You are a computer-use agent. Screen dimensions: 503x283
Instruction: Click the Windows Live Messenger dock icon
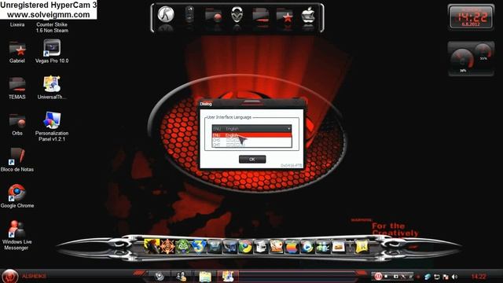(x=323, y=247)
